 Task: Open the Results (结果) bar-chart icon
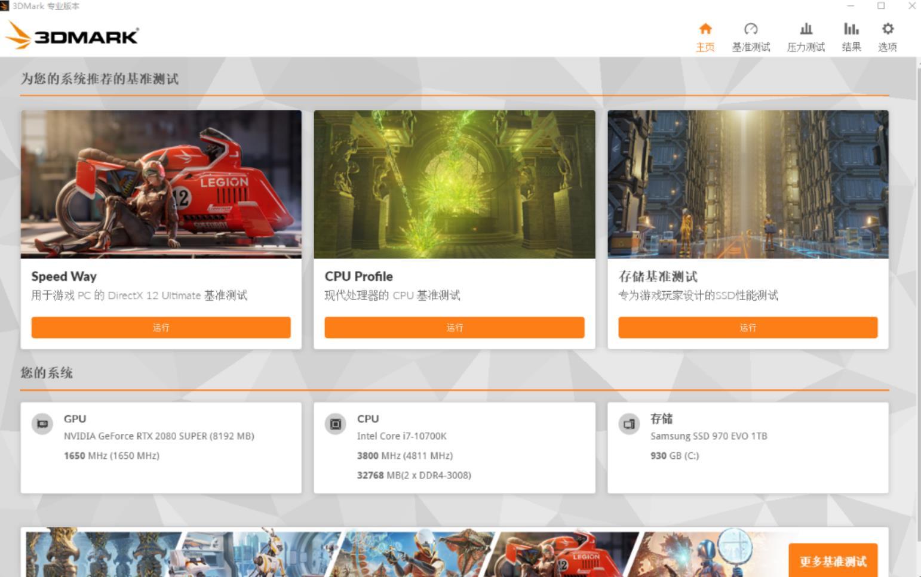tap(851, 29)
